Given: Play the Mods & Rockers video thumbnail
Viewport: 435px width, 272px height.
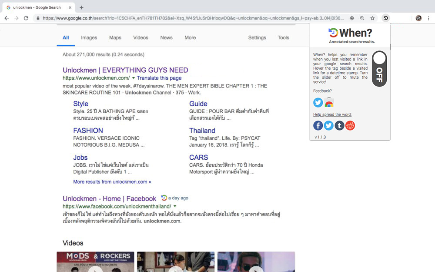Looking at the screenshot, I should point(95,262).
